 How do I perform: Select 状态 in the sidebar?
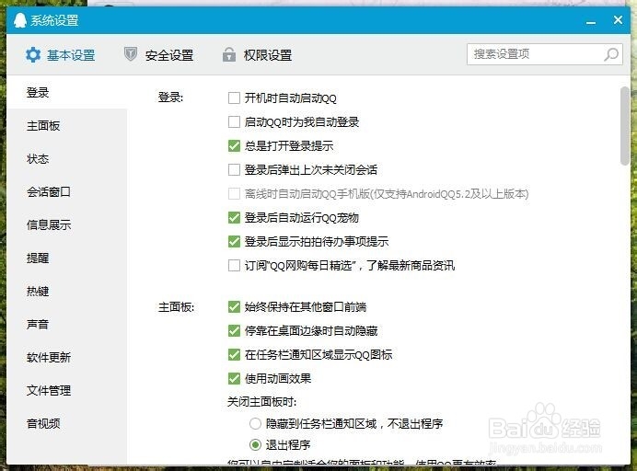67,159
